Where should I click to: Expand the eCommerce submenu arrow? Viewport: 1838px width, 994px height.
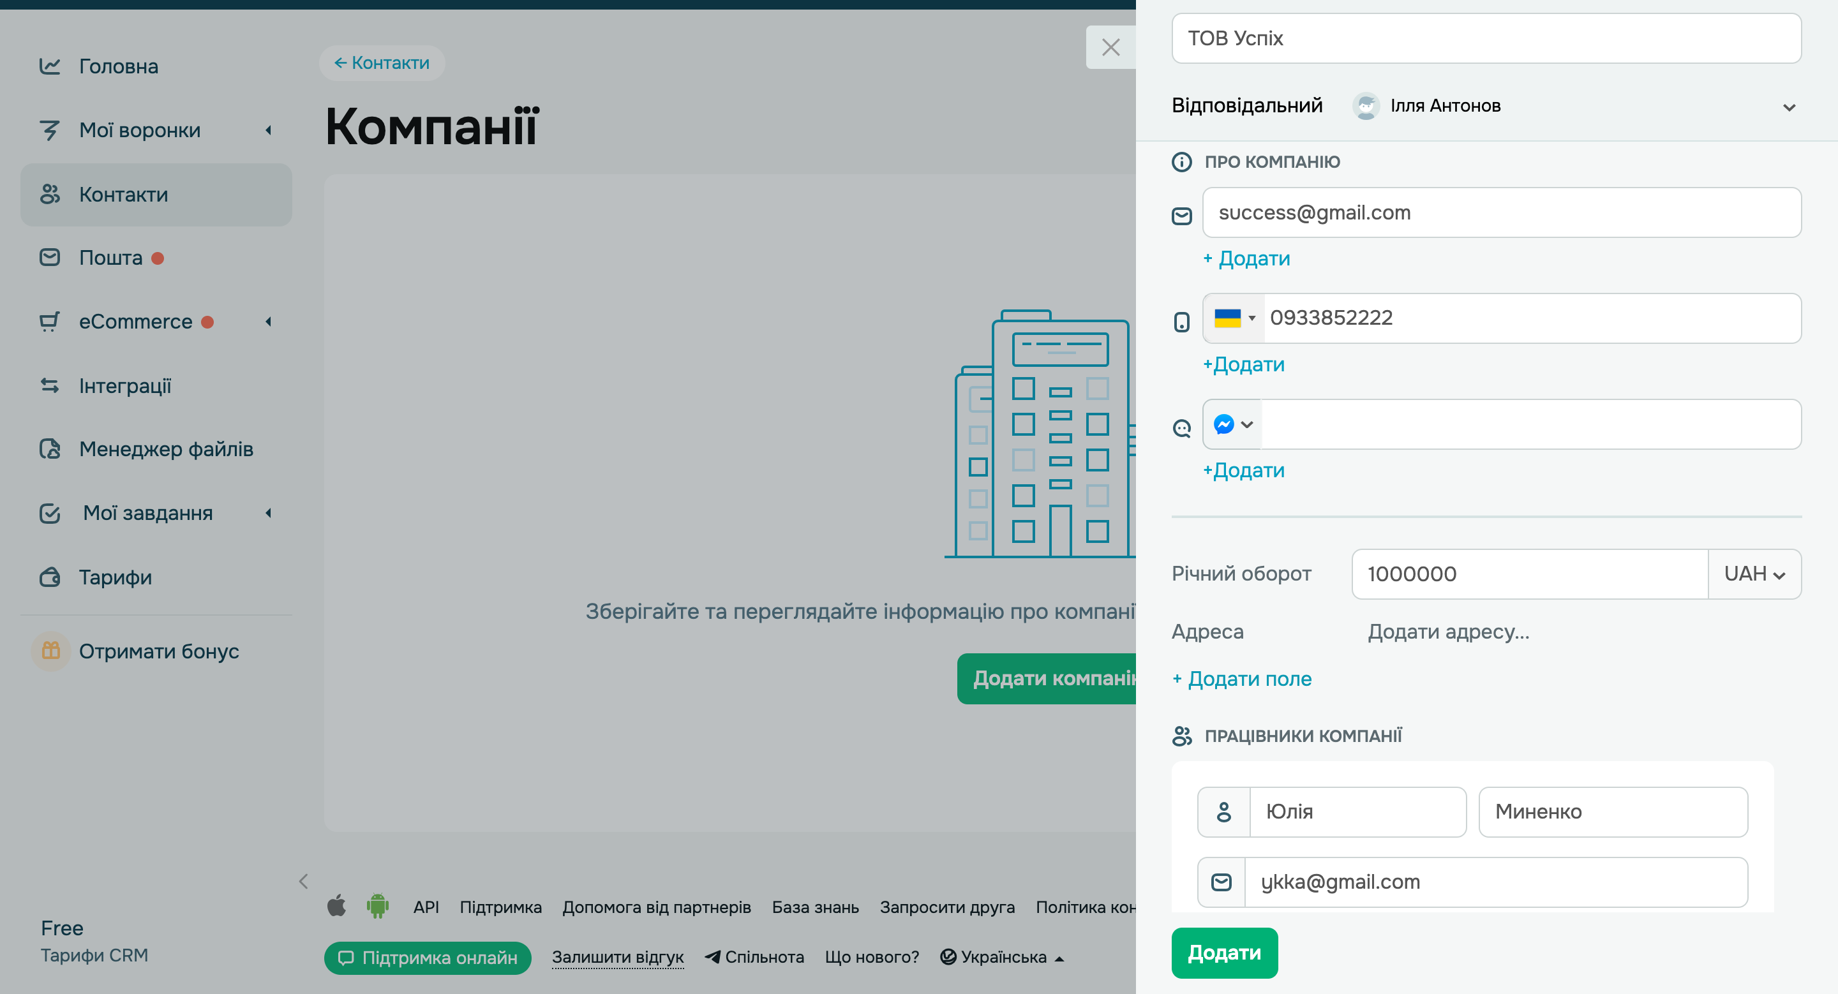click(x=269, y=322)
